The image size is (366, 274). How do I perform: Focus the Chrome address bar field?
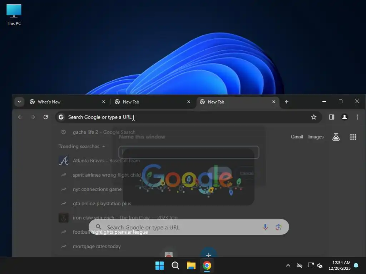[189, 117]
